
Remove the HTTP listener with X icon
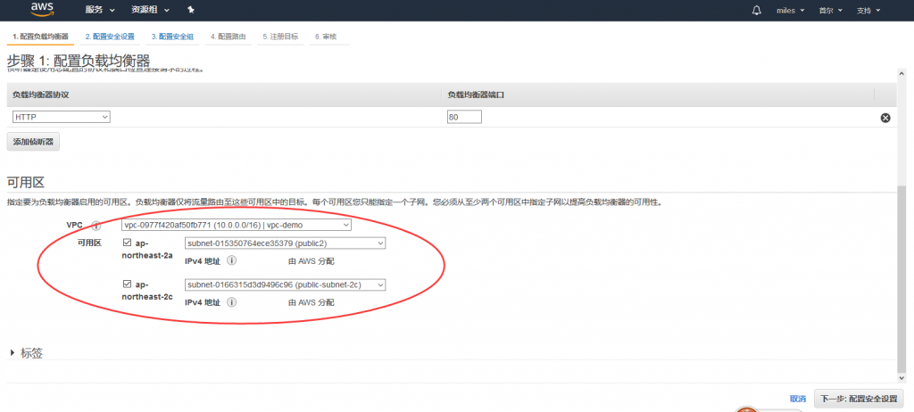pos(885,118)
